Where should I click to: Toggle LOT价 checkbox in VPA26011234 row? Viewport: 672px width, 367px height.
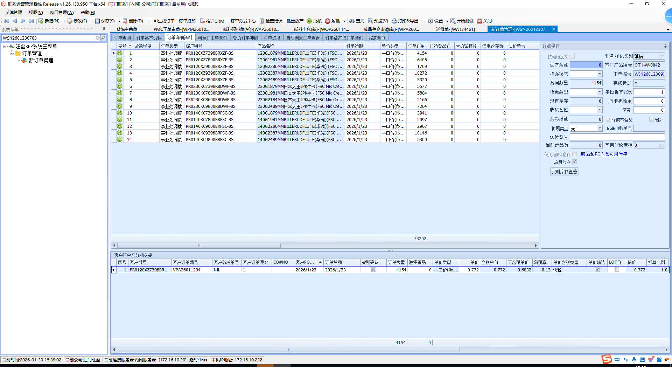(x=617, y=270)
